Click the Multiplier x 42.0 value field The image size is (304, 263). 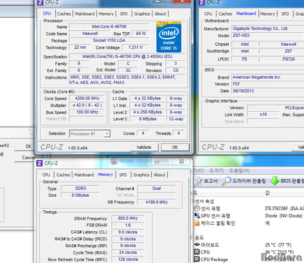point(87,105)
